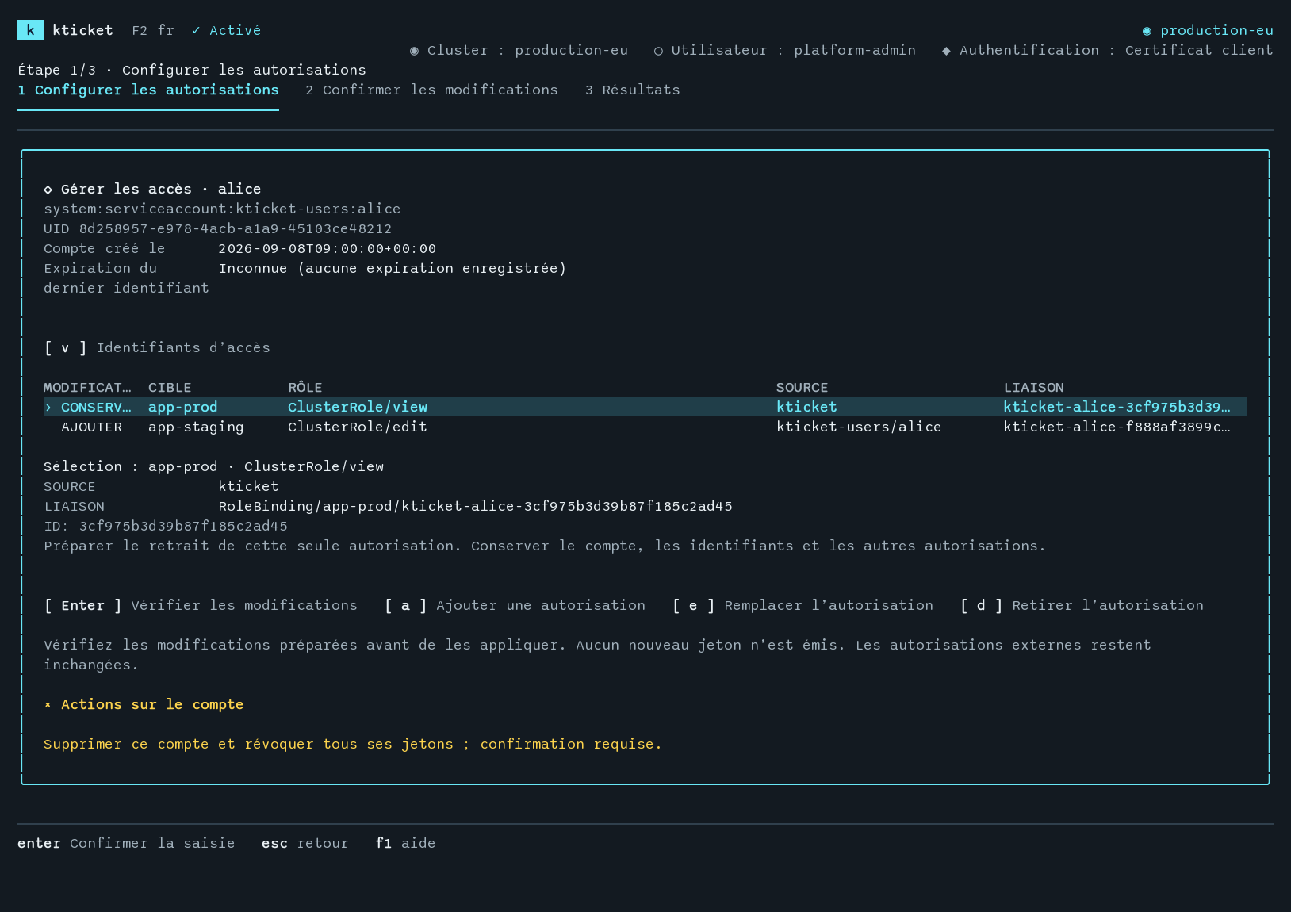This screenshot has width=1291, height=912.
Task: Click the Activé status indicator
Action: [x=226, y=30]
